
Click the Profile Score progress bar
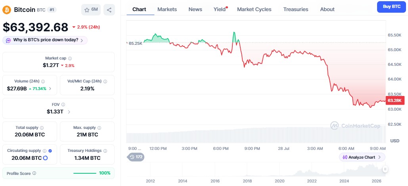pos(85,173)
